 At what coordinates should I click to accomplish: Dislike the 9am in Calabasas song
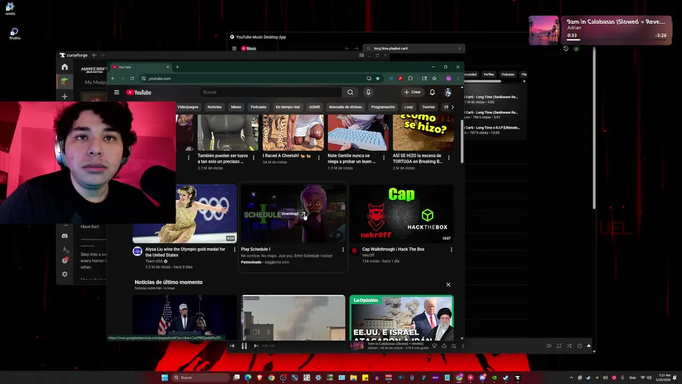(434, 346)
